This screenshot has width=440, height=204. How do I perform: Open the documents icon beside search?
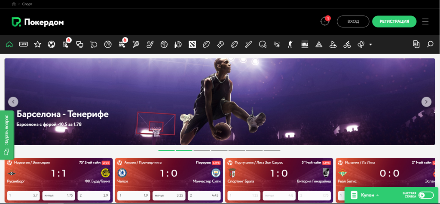[x=416, y=44]
